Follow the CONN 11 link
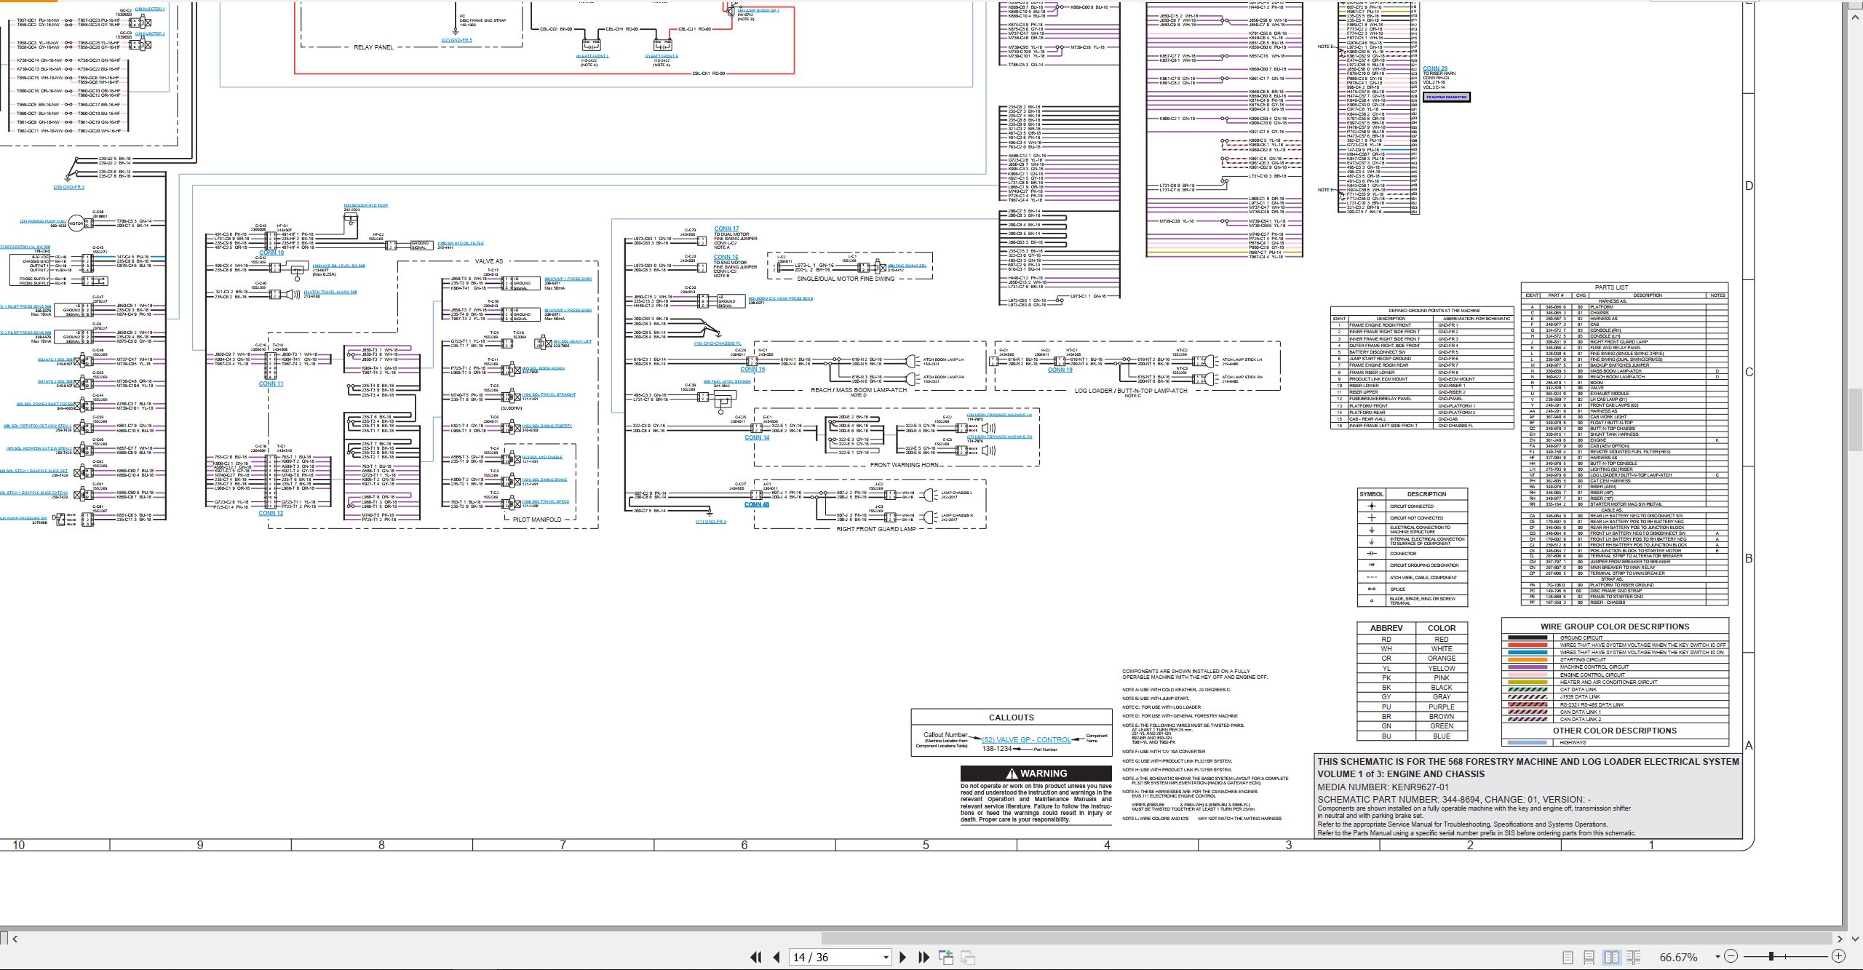The width and height of the screenshot is (1863, 970). pos(271,383)
